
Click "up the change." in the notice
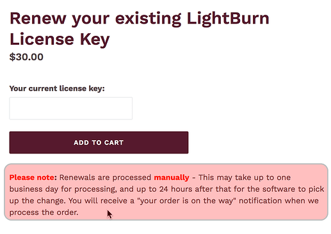[38, 201]
